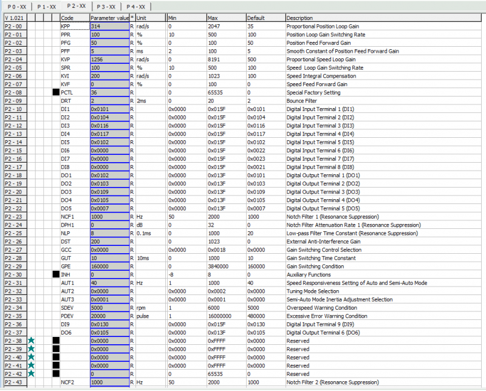This screenshot has height=391, width=486.
Task: Click the black square marker beside INH
Action: pos(55,274)
